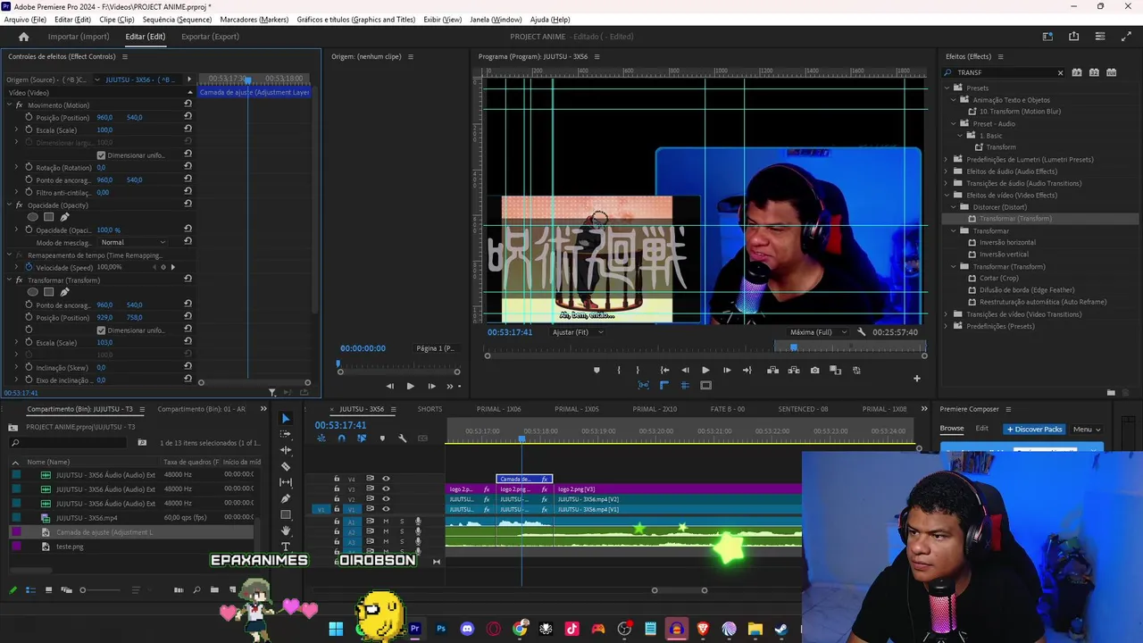Toggle V2 track output eye
1143x643 pixels.
[386, 499]
